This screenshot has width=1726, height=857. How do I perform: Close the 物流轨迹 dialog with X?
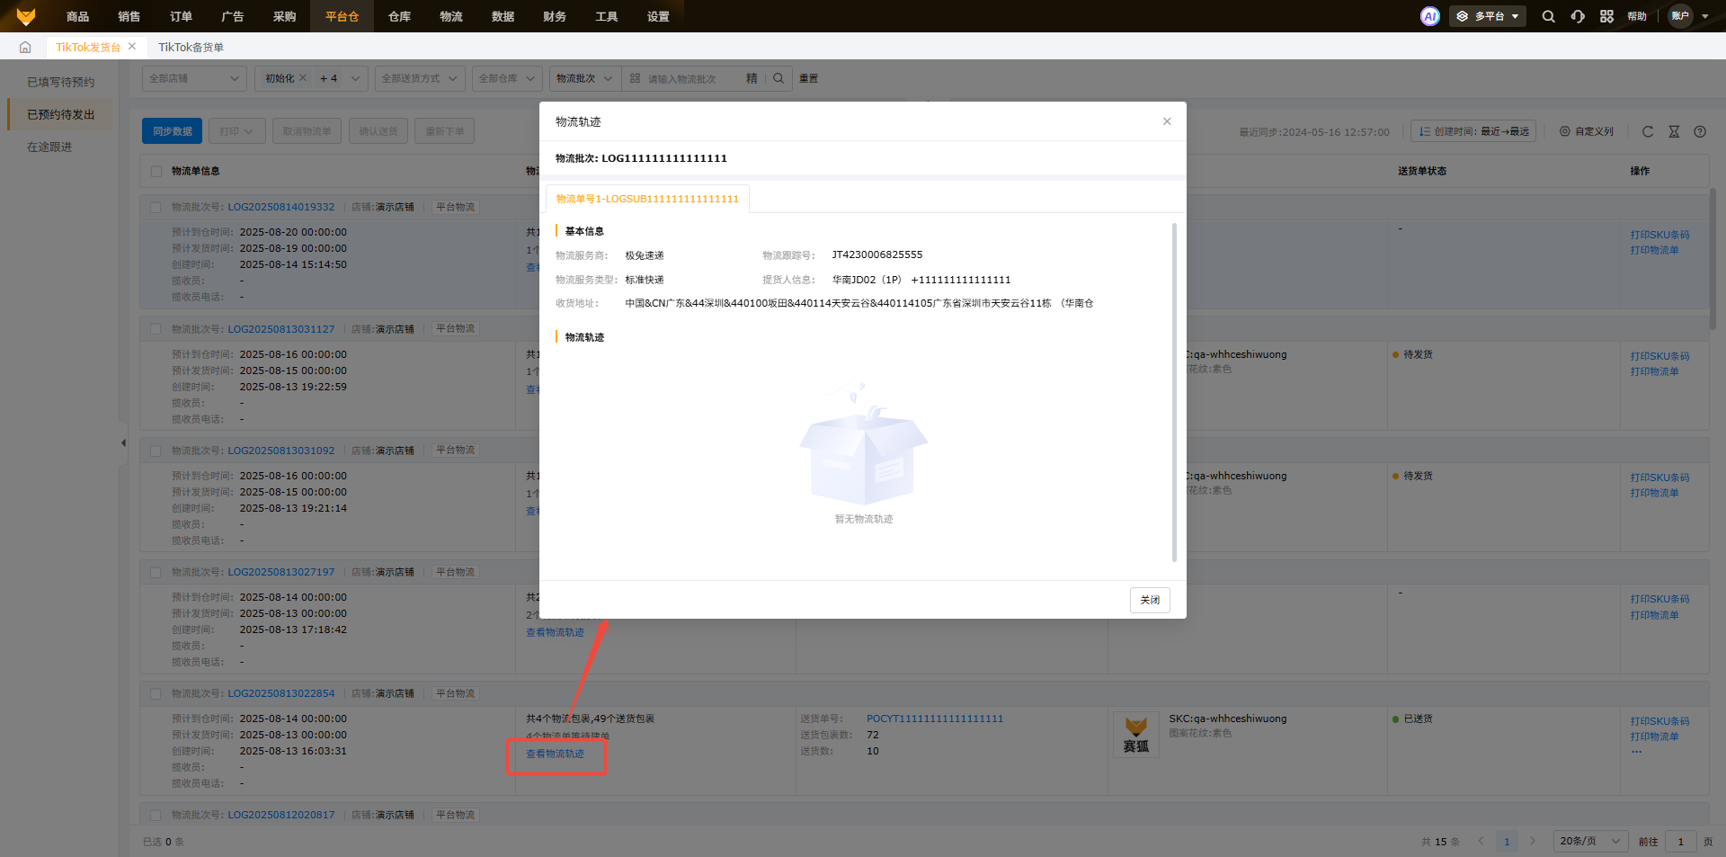click(1167, 121)
